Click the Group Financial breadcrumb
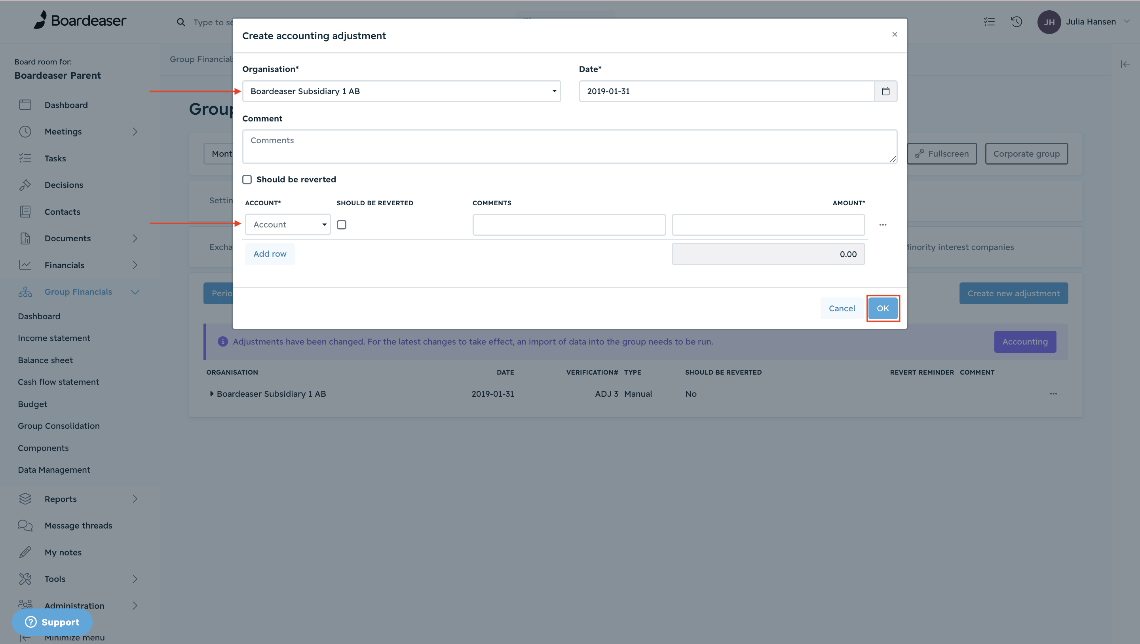This screenshot has height=644, width=1140. 201,59
